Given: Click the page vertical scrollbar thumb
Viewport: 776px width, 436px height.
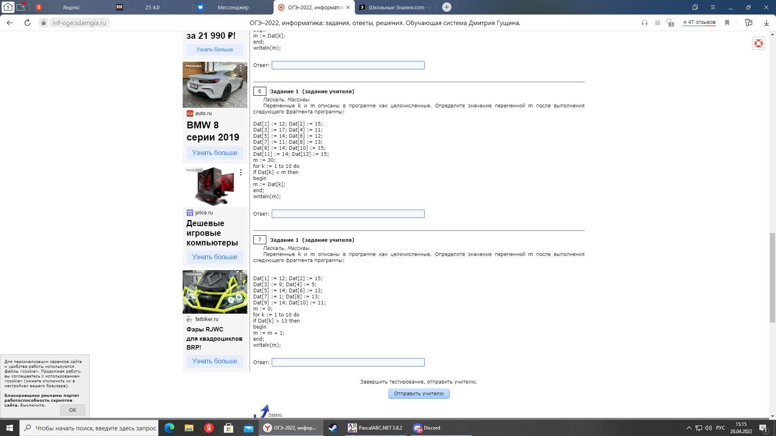Looking at the screenshot, I should [x=772, y=277].
